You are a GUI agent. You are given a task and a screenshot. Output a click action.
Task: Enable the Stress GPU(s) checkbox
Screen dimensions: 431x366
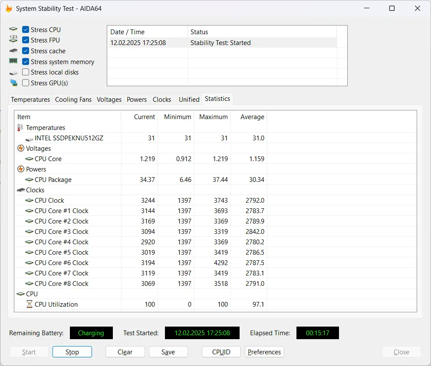(26, 83)
